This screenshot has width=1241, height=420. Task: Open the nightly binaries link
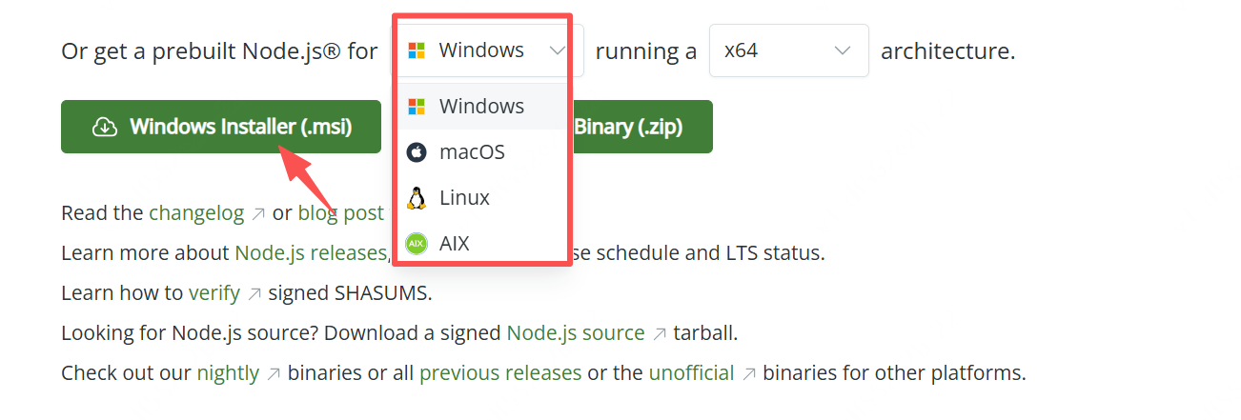coord(228,373)
